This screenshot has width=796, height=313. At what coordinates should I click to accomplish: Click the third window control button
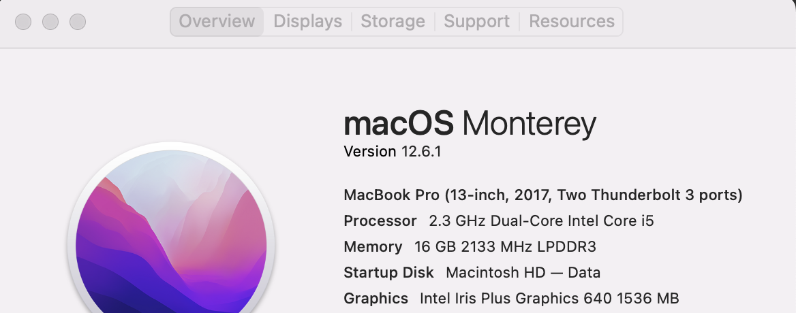pyautogui.click(x=78, y=22)
